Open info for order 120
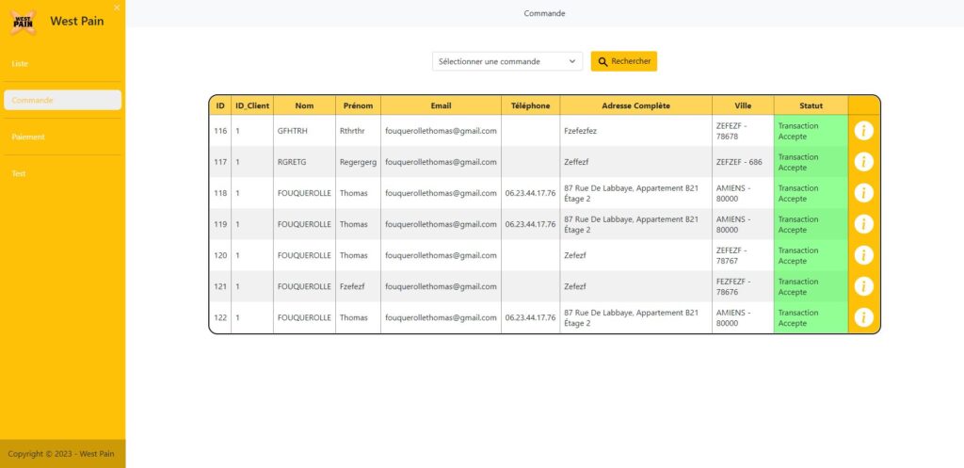Screen dimensions: 964x468 [x=863, y=255]
